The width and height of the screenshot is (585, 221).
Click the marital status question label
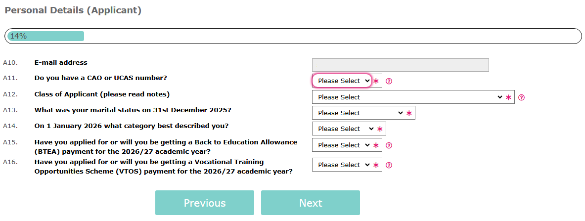pos(133,110)
